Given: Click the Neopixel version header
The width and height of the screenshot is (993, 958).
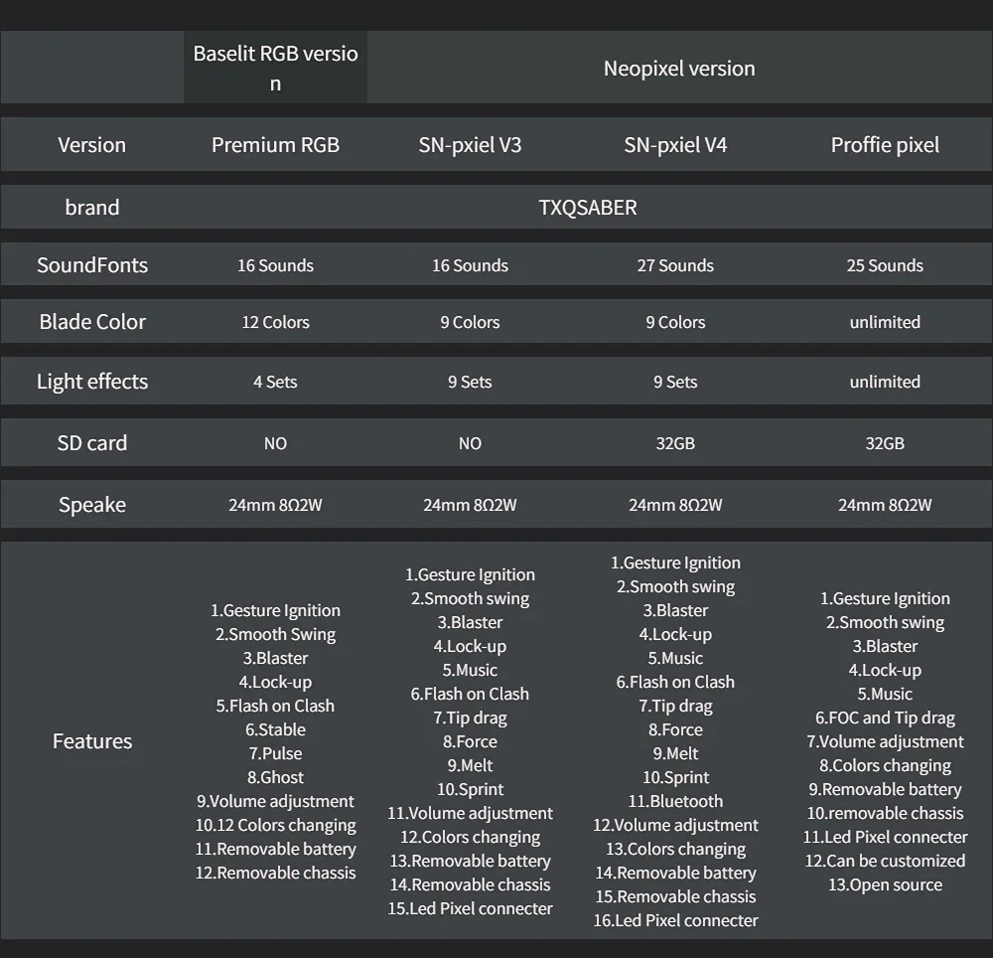Looking at the screenshot, I should 679,69.
